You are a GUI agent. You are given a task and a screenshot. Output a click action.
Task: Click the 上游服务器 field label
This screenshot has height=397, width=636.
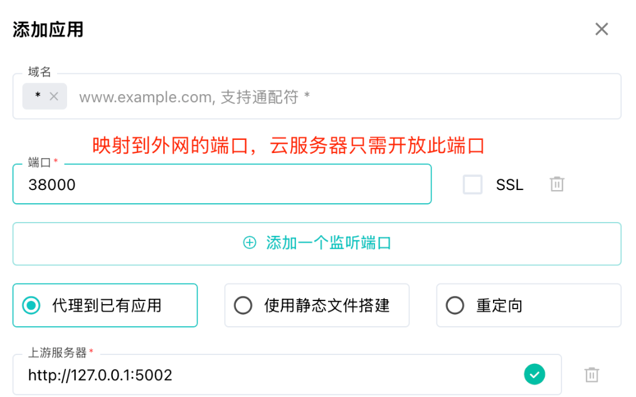pos(57,352)
